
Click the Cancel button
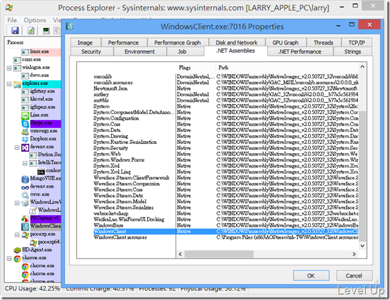point(354,275)
